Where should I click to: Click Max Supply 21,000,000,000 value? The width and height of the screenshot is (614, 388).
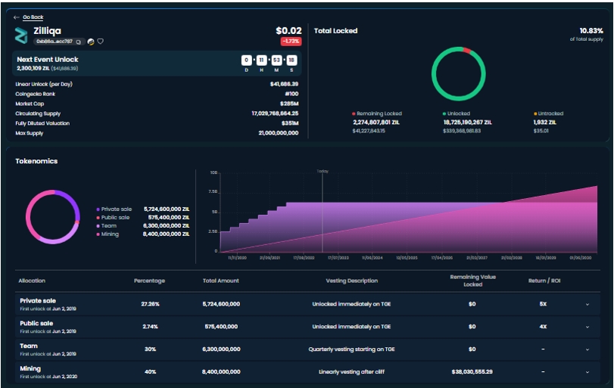coord(279,133)
